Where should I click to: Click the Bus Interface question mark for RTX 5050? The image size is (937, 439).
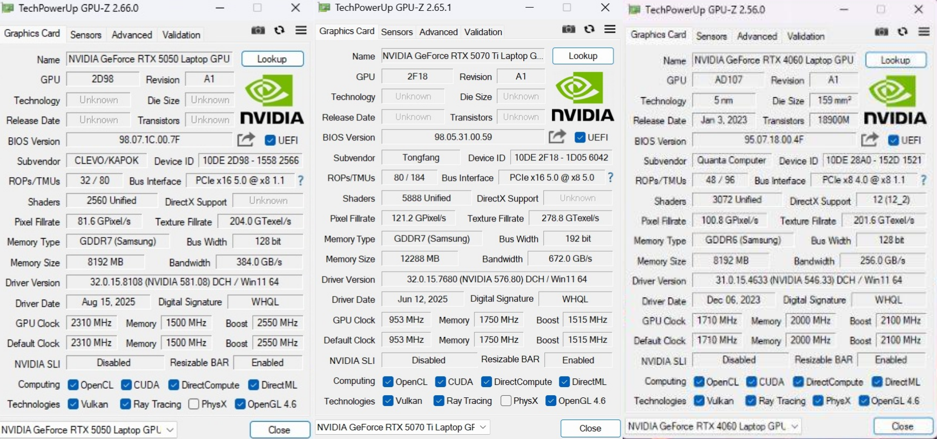pyautogui.click(x=301, y=180)
